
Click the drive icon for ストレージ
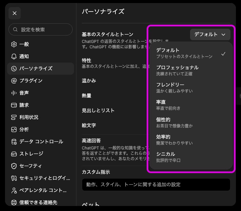[14, 154]
